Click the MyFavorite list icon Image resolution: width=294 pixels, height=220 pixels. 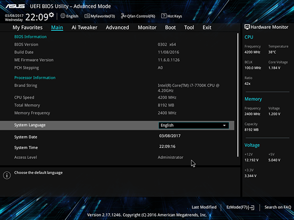pyautogui.click(x=87, y=16)
